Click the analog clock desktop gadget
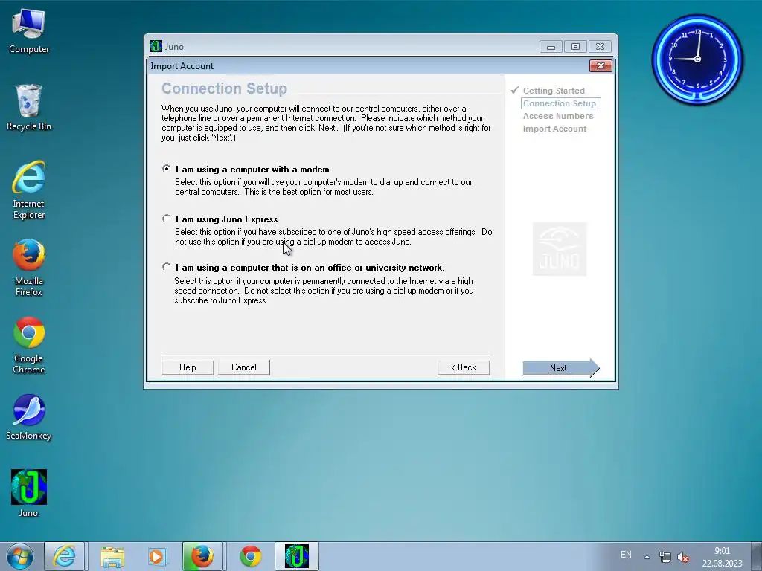 (697, 59)
